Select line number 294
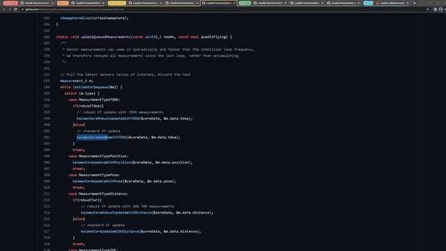Screen dimensions: 446x251 coord(47,87)
